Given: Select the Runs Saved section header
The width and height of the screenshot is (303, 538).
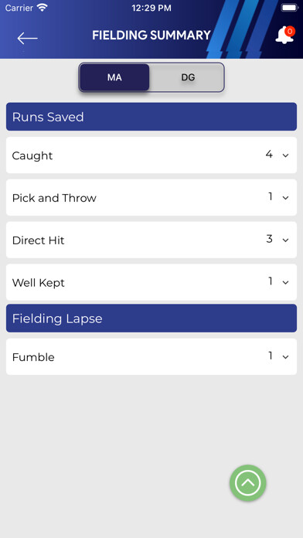Looking at the screenshot, I should coord(151,117).
